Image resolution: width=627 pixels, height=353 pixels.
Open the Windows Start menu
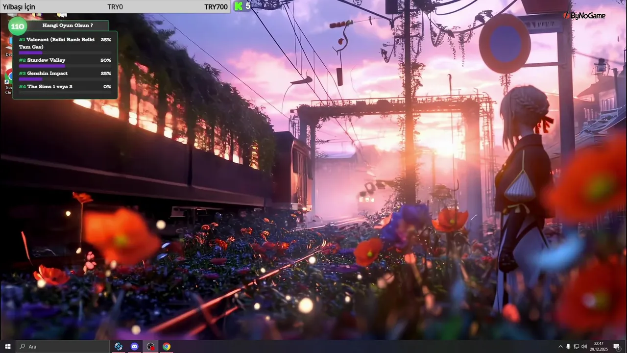[x=7, y=347]
